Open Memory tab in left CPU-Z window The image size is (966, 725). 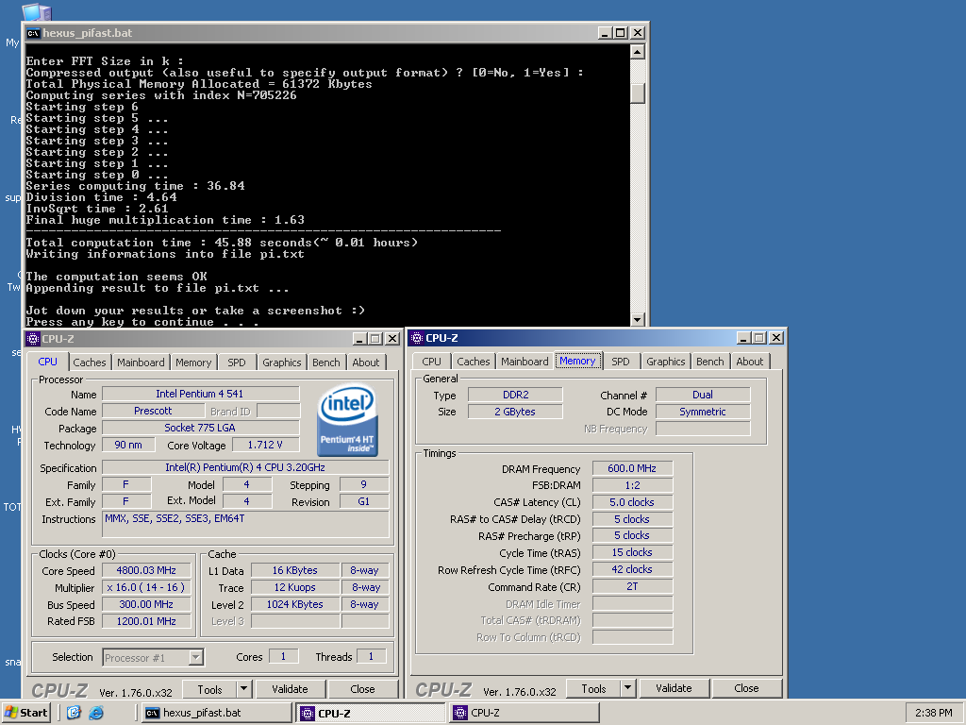pyautogui.click(x=193, y=362)
